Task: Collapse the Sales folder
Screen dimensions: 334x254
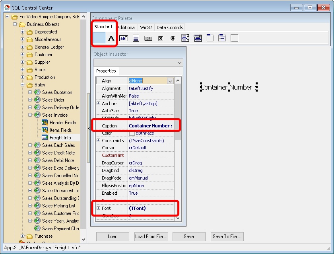Action: point(23,85)
